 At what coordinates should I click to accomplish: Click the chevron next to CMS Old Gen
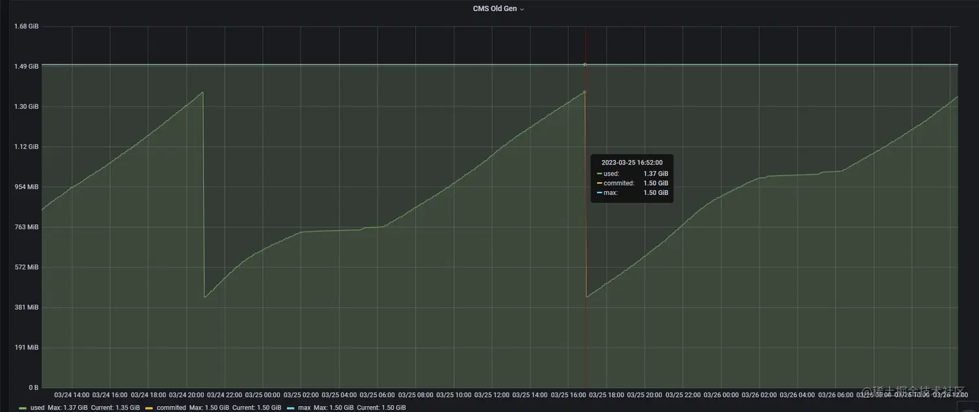[522, 10]
